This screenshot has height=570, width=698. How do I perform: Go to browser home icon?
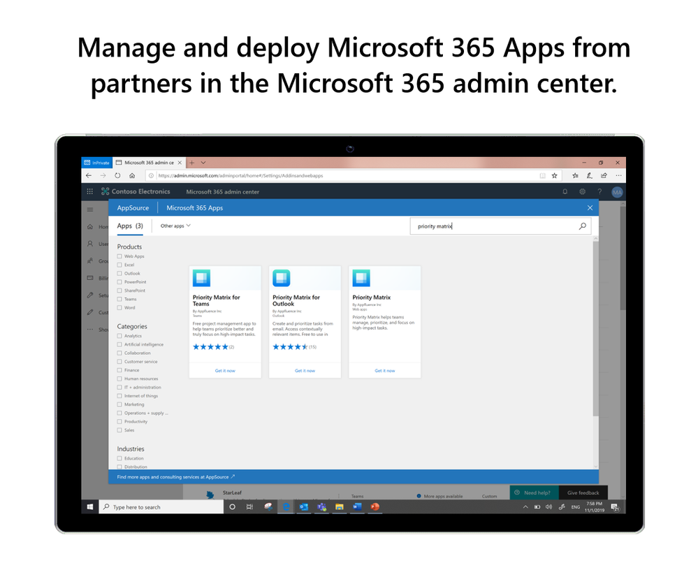132,176
